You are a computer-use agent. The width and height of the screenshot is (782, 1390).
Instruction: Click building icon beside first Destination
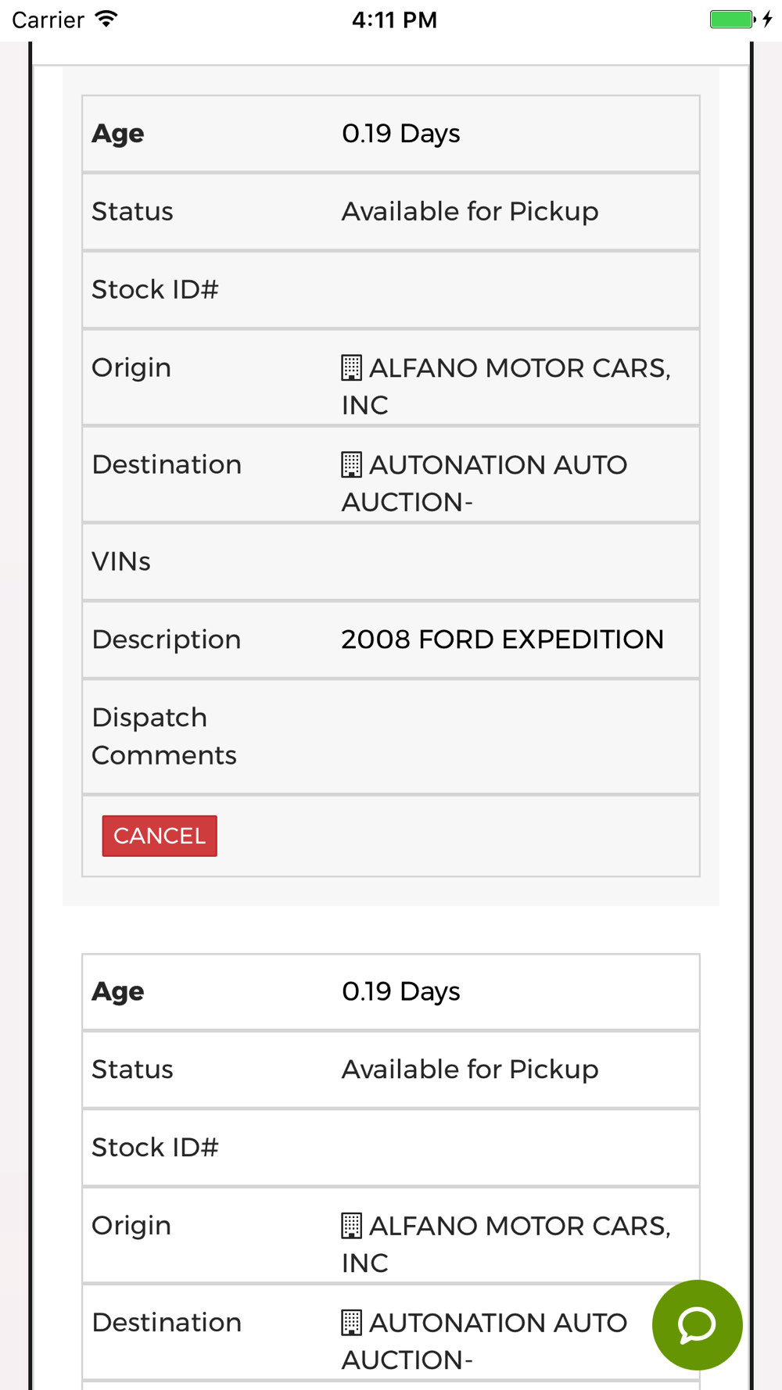(352, 464)
